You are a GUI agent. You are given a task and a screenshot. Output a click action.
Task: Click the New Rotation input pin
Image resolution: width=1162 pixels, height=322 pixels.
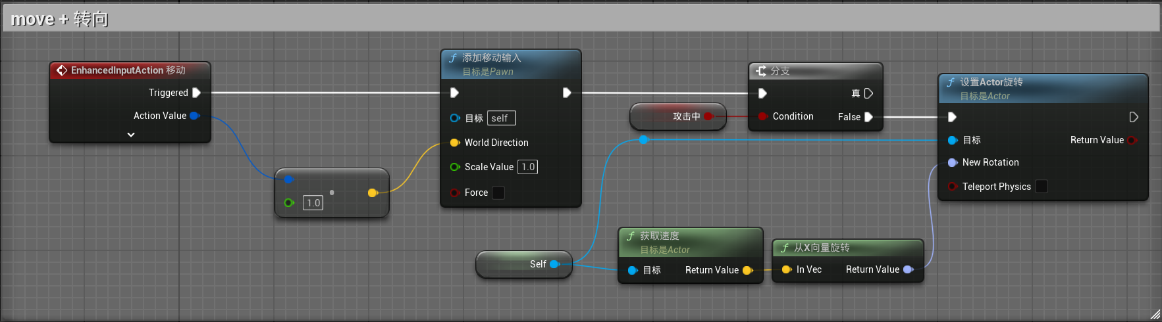point(952,162)
